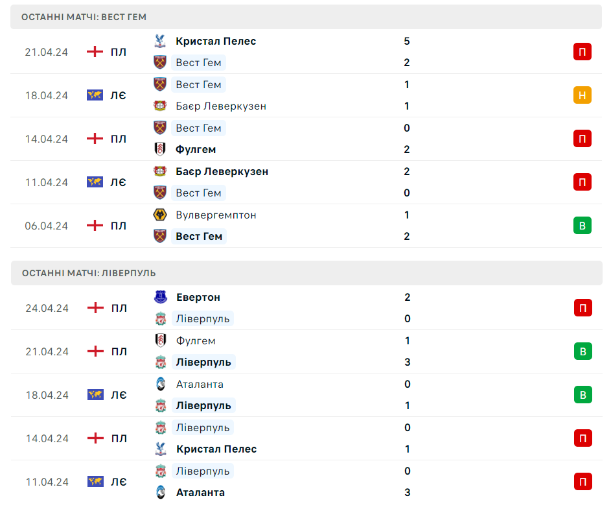Click the green В badge for Fulham–Liverpool match
Screen dimensions: 611x509
pos(582,351)
